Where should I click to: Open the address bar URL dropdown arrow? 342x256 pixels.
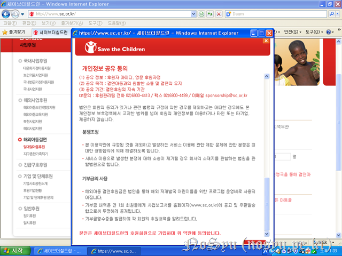[193, 13]
